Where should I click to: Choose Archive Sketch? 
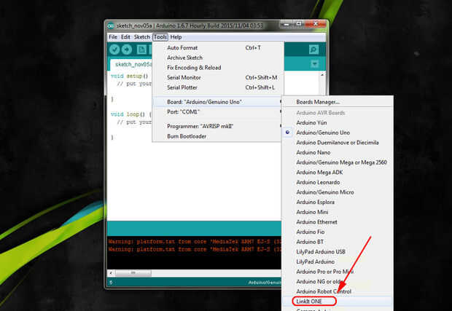217,58
